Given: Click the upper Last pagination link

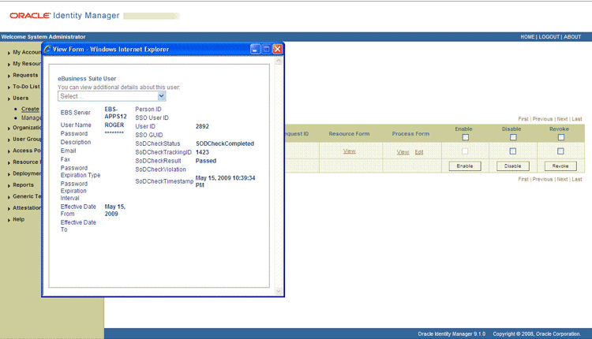Looking at the screenshot, I should click(x=577, y=119).
